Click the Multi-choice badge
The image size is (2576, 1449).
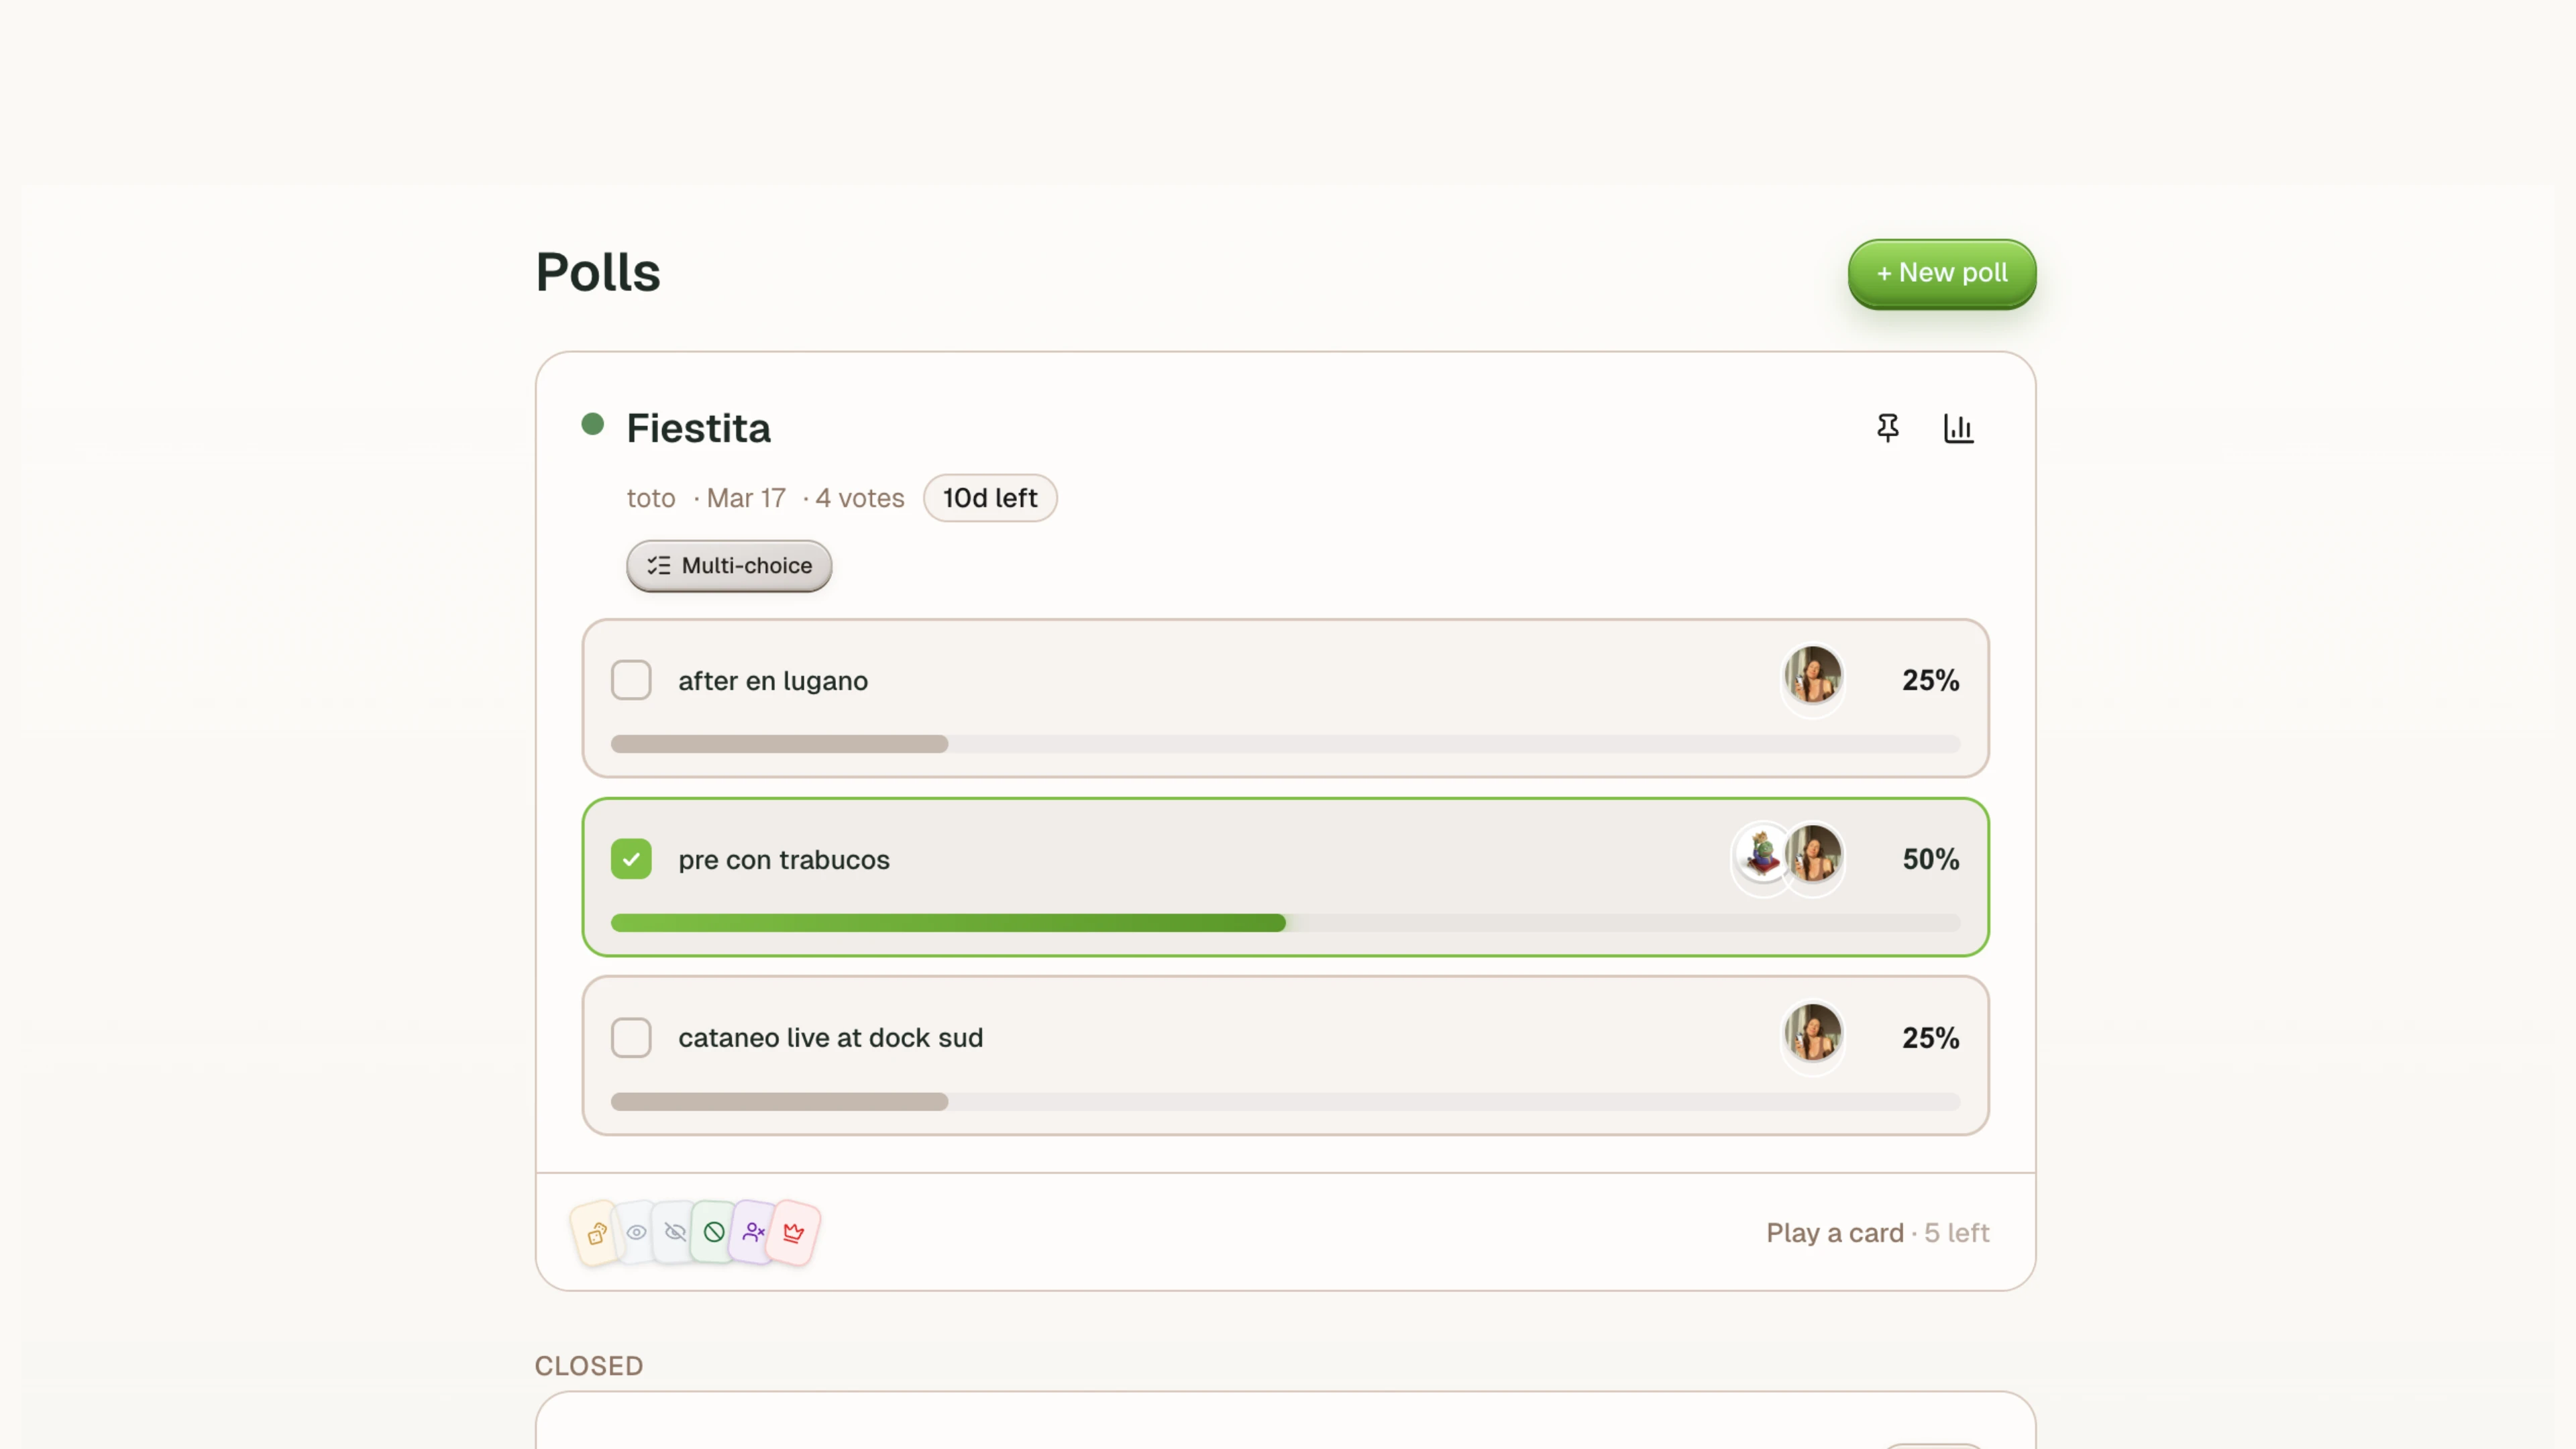click(x=728, y=566)
